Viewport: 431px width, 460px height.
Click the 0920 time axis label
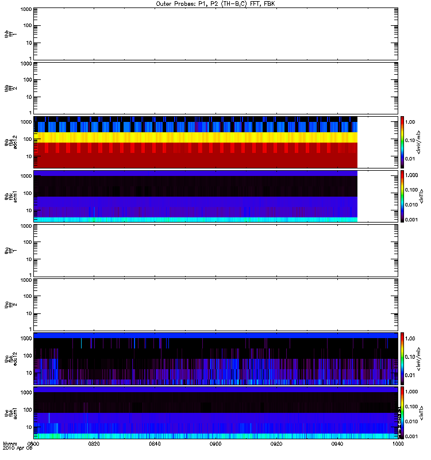[x=276, y=444]
